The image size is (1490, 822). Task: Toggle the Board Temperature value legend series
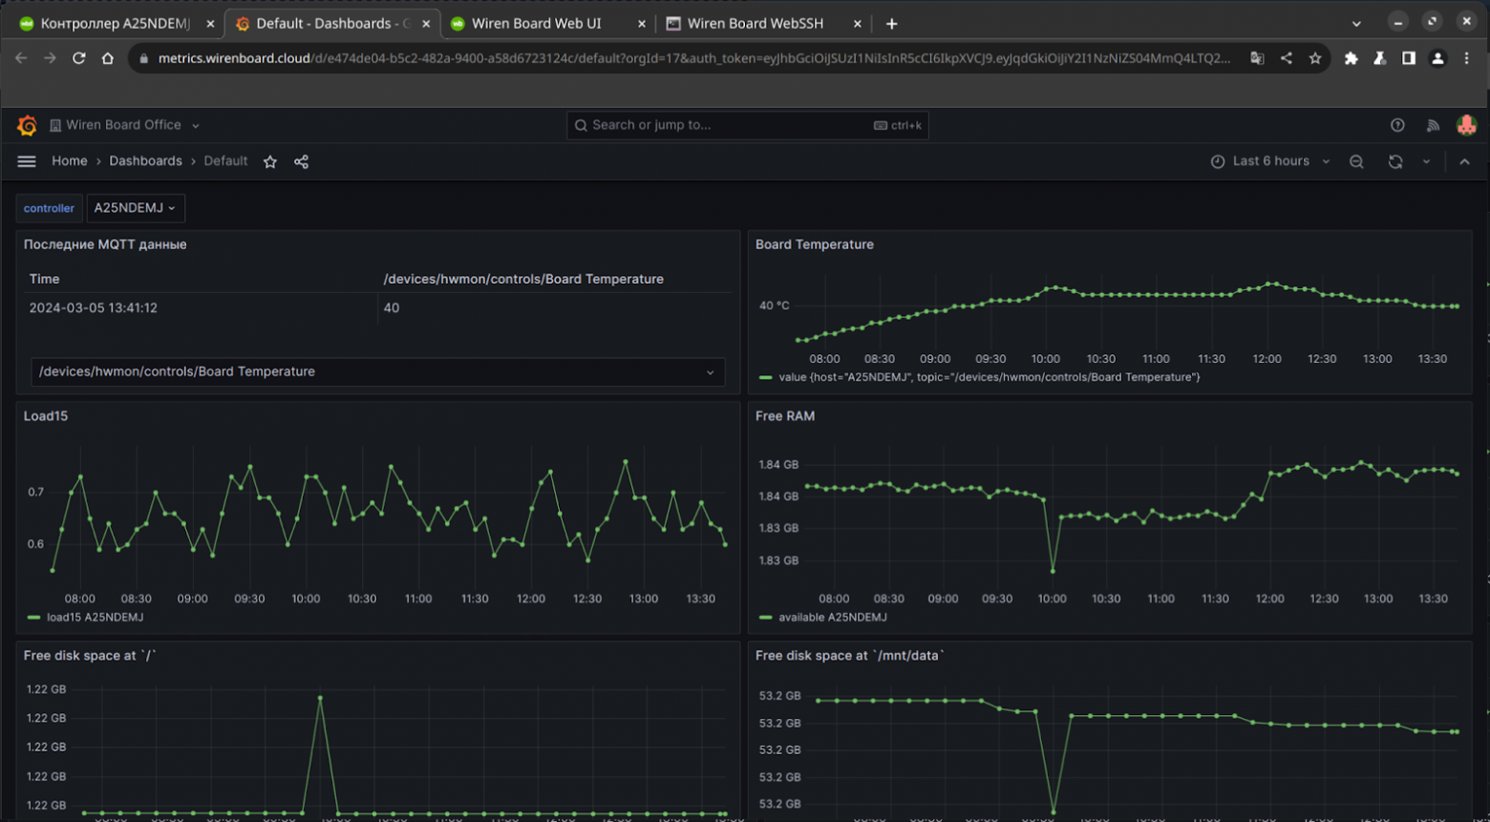click(990, 377)
